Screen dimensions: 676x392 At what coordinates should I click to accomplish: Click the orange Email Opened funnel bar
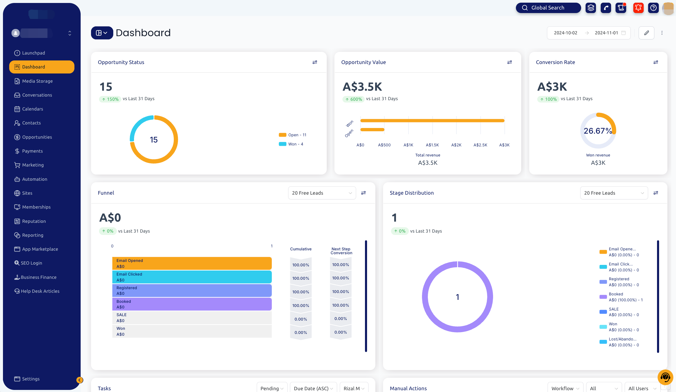click(x=192, y=263)
